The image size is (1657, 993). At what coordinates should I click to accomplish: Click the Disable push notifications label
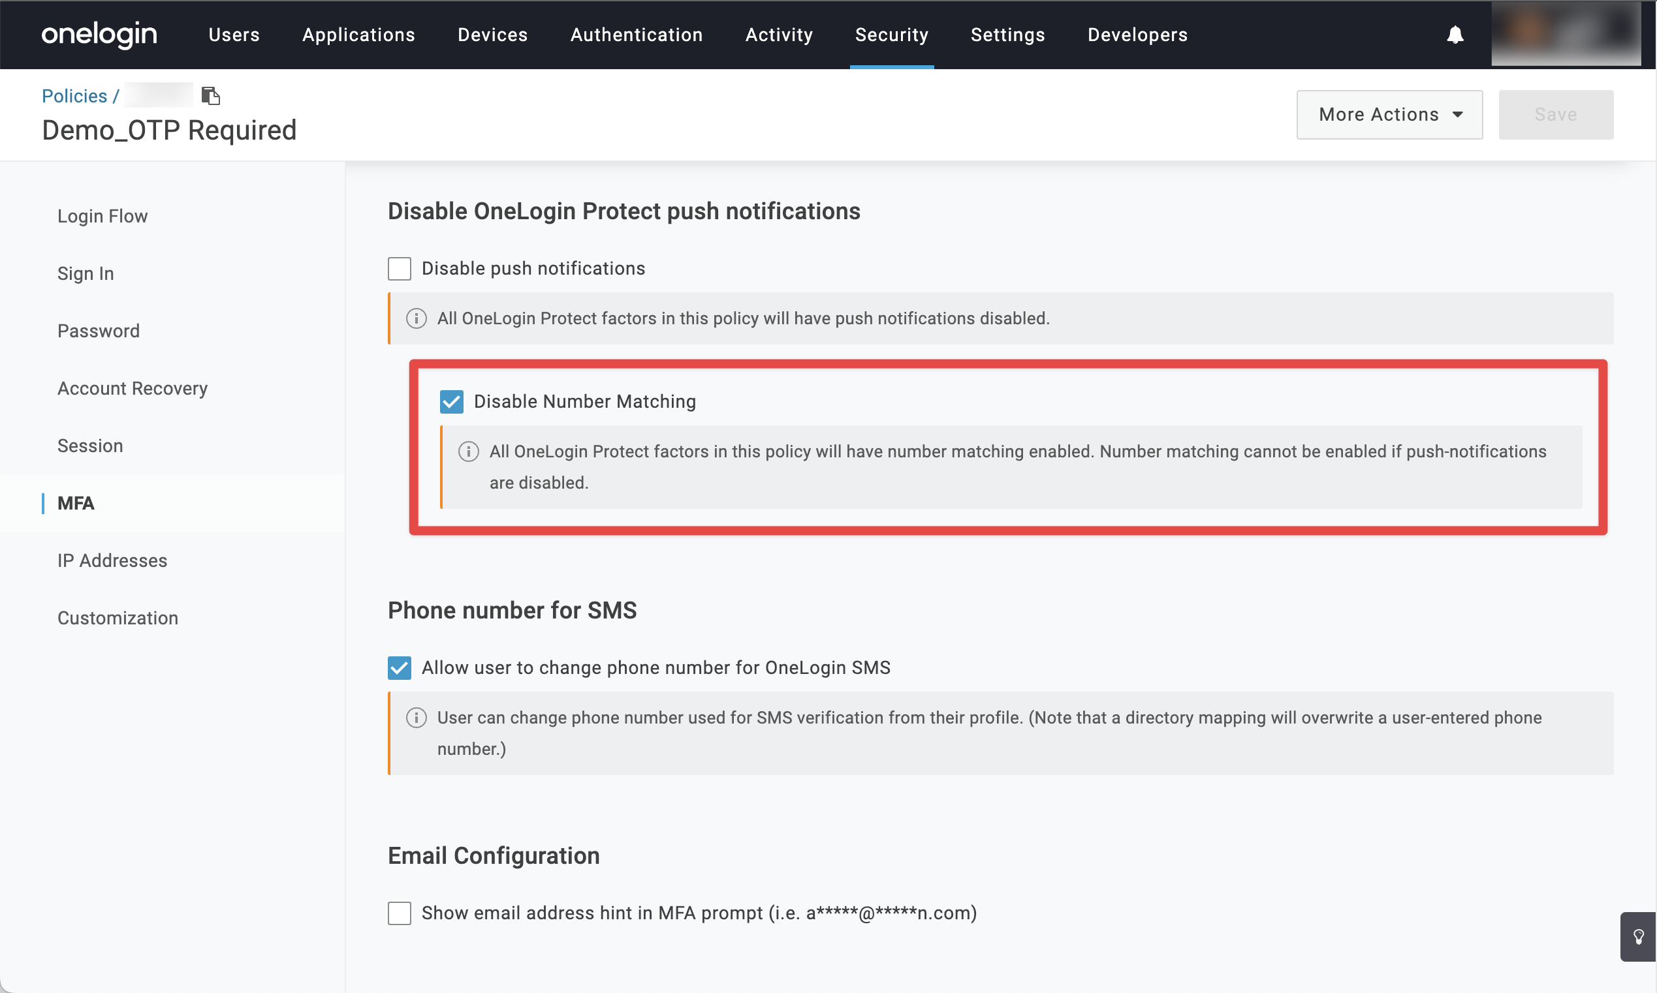click(x=533, y=268)
